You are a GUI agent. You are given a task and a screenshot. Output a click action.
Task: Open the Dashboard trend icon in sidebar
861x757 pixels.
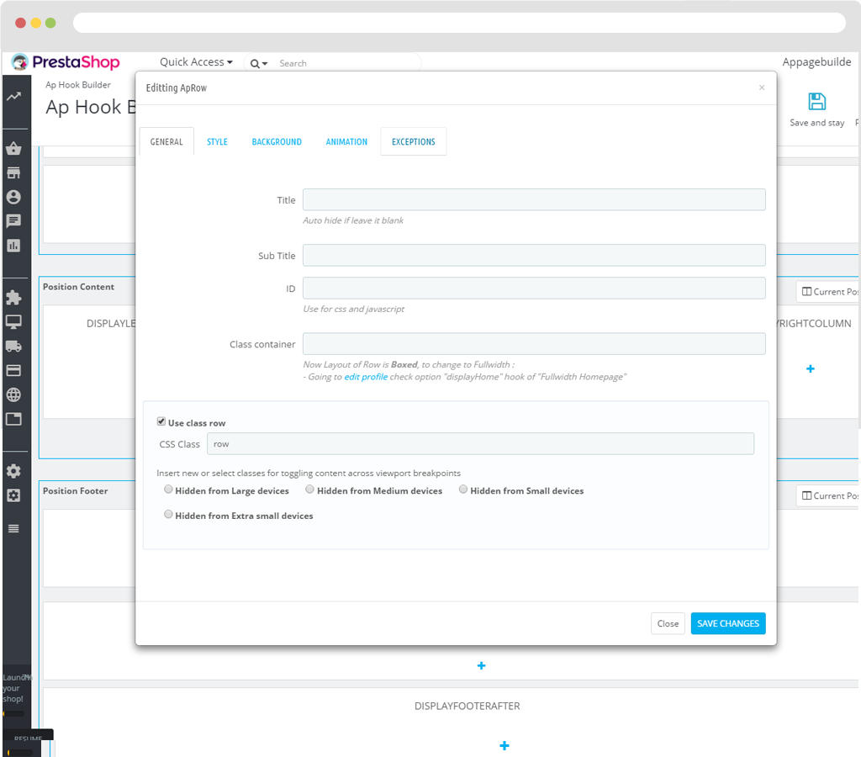13,97
